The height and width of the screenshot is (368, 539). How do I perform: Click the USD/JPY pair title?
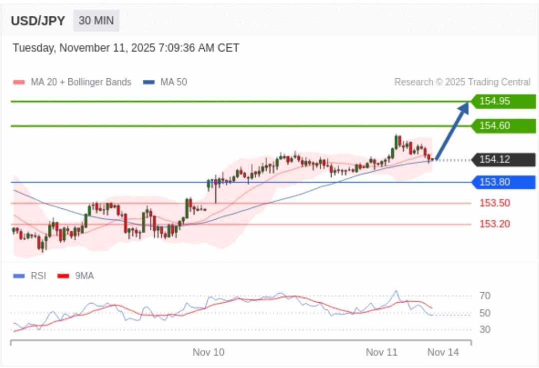38,21
